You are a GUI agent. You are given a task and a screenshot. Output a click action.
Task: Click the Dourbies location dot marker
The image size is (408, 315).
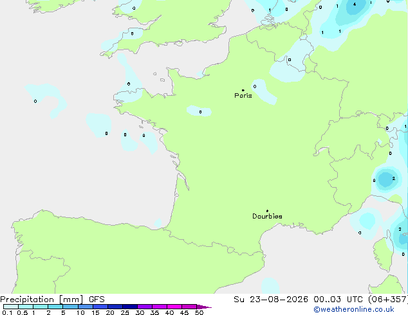click(x=267, y=211)
